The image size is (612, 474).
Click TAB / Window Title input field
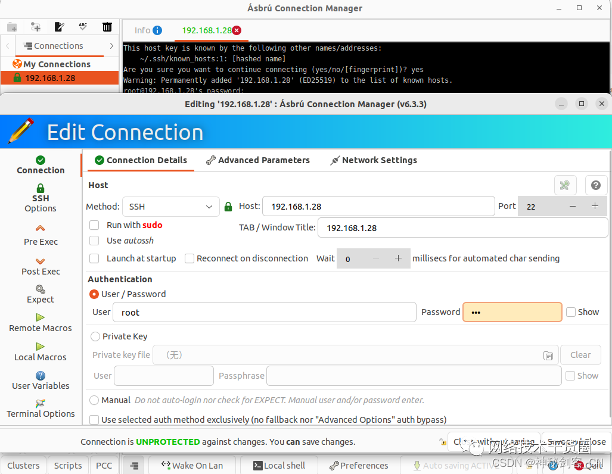(463, 228)
